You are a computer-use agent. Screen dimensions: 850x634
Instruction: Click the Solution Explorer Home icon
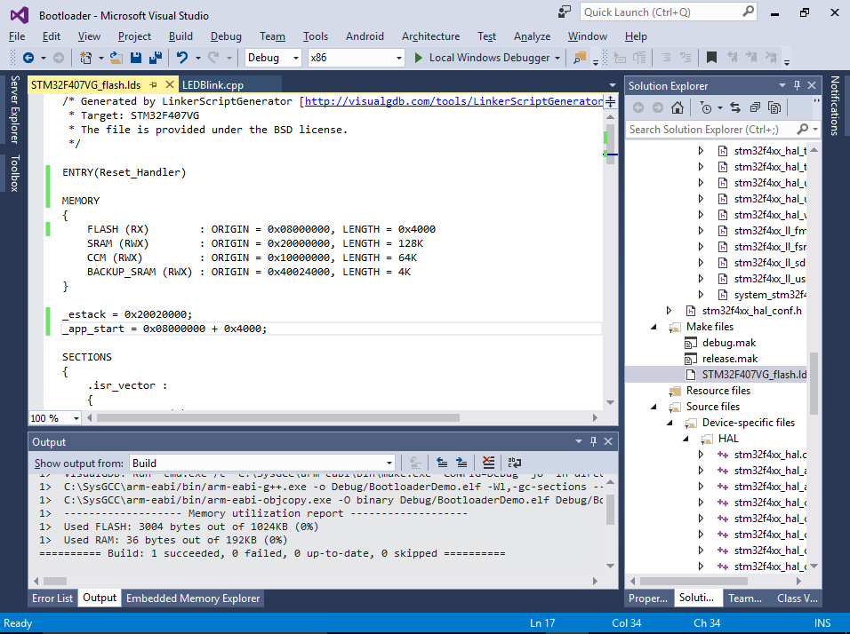[678, 107]
